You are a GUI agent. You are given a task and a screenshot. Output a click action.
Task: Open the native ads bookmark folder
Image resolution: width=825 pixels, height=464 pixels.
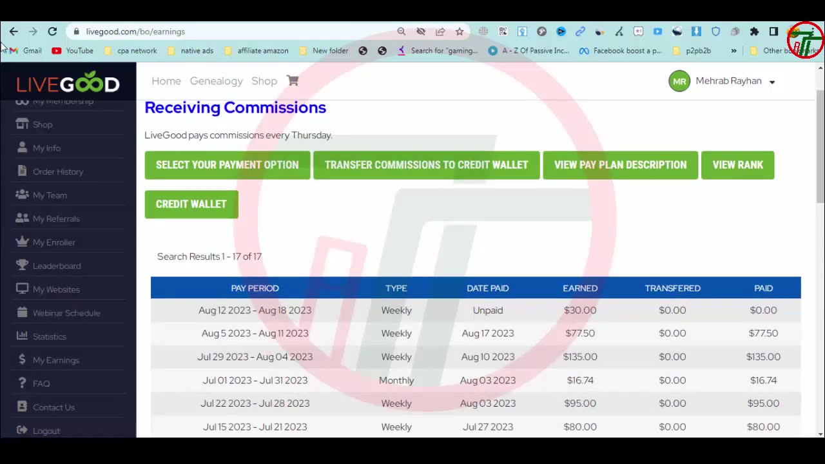(190, 51)
